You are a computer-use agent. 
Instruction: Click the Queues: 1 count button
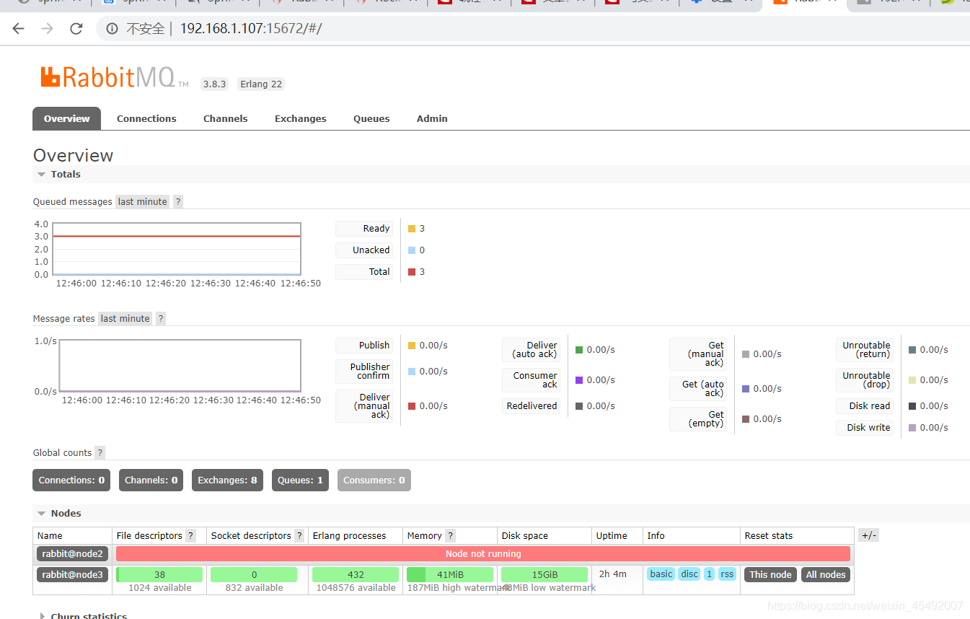click(300, 480)
